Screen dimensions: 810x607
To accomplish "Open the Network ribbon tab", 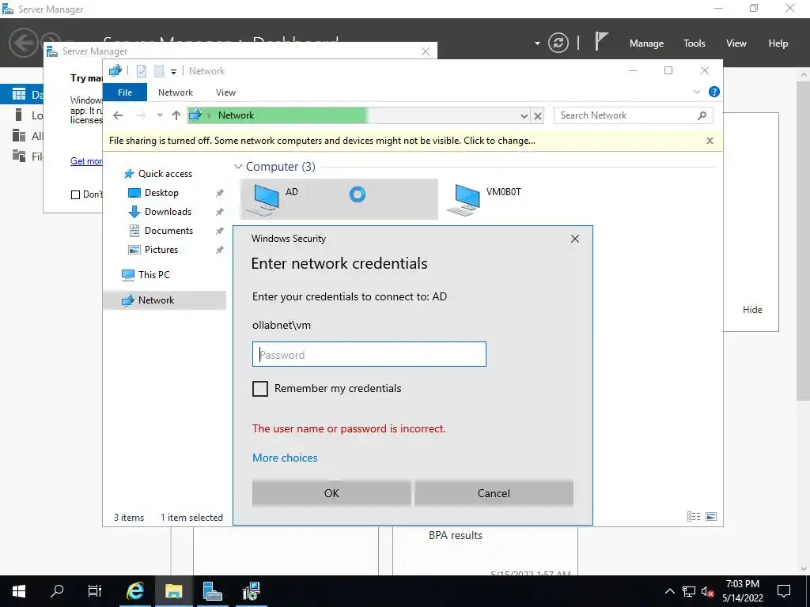I will click(176, 92).
